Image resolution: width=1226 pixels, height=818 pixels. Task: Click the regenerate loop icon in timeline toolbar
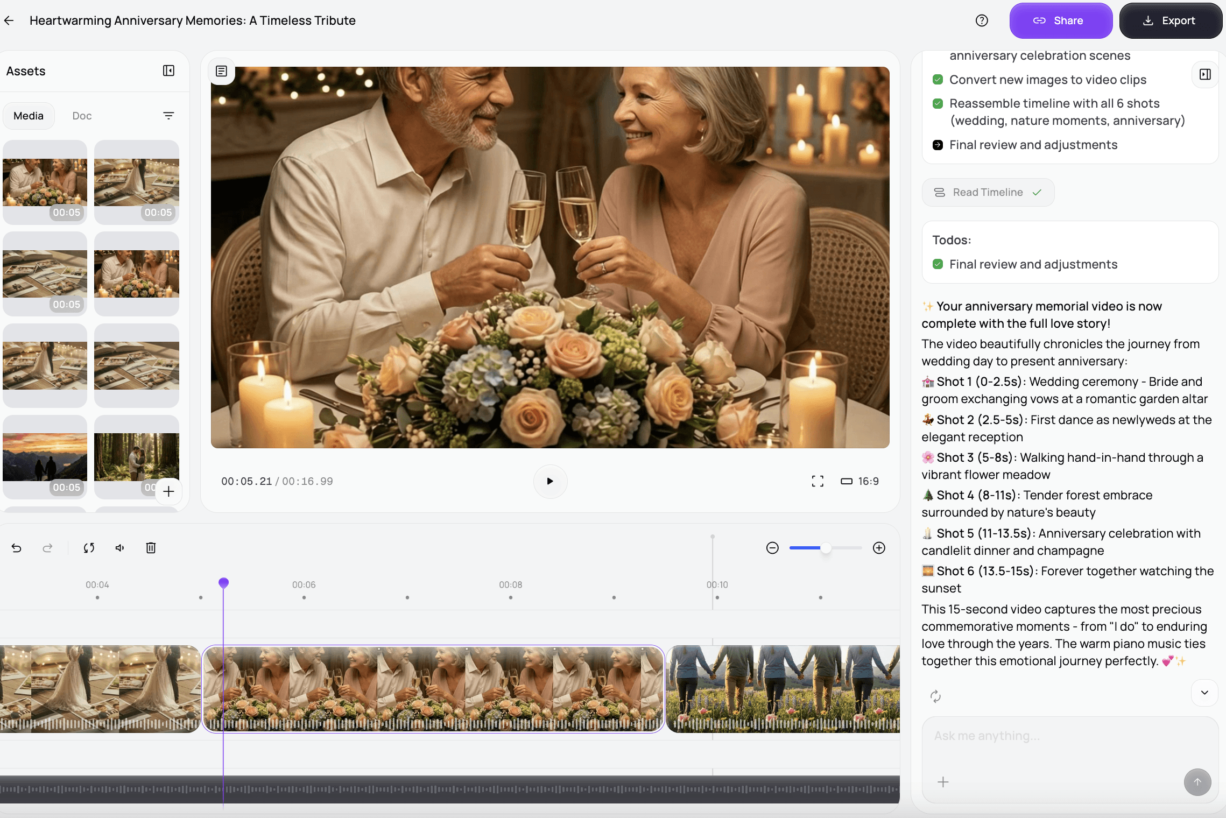(89, 548)
